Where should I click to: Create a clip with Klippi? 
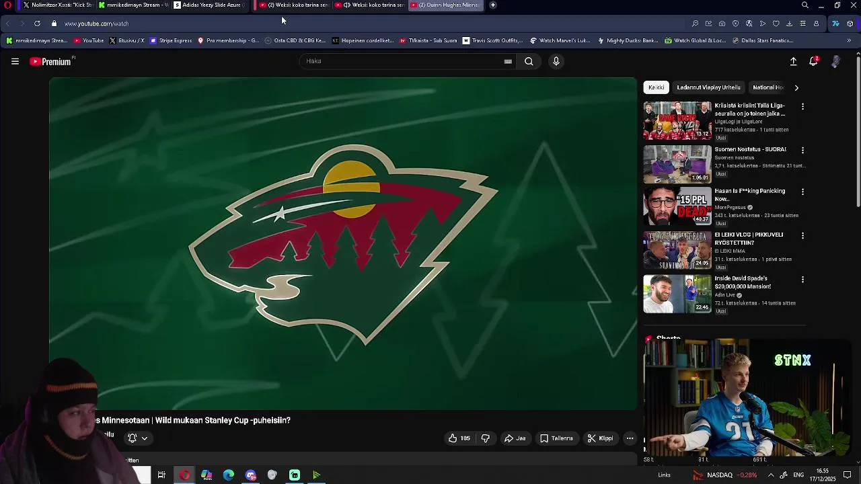[600, 438]
